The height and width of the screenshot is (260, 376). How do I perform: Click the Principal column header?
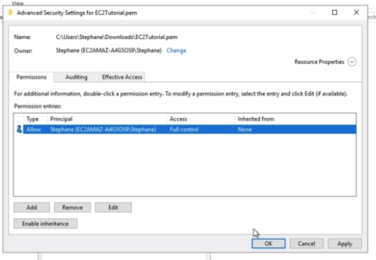[x=107, y=119]
